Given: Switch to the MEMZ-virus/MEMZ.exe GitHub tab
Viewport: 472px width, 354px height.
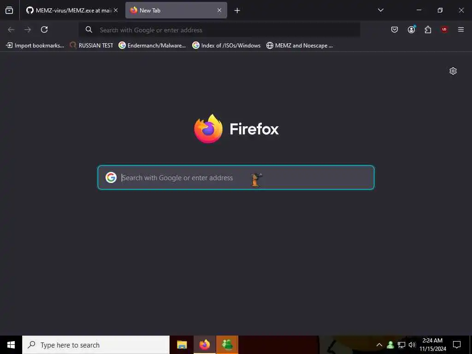Looking at the screenshot, I should pos(69,10).
